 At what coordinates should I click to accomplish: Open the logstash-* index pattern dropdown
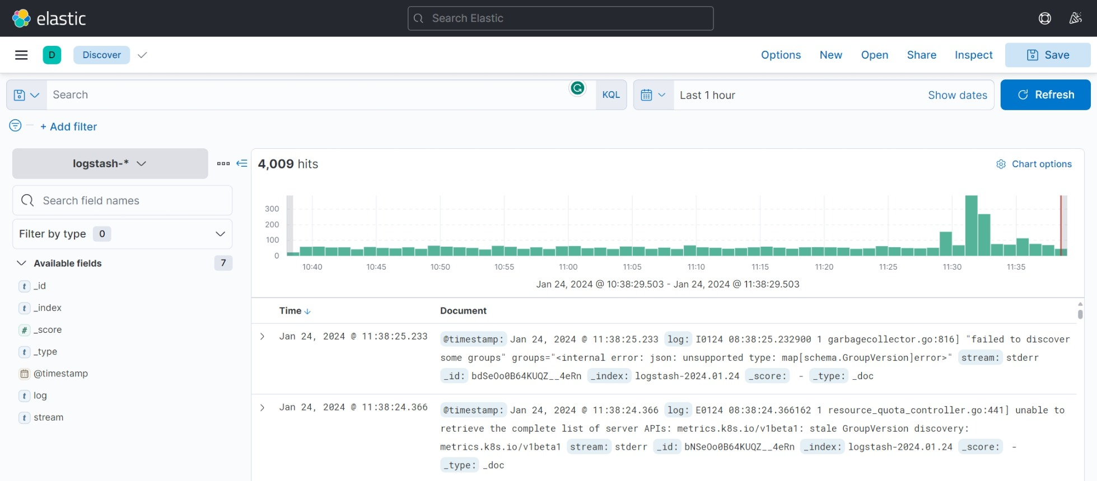[x=110, y=163]
